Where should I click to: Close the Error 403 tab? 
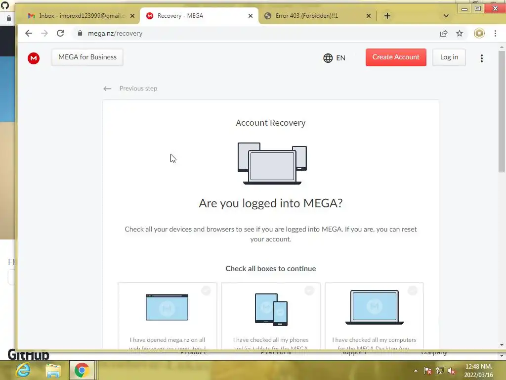pyautogui.click(x=369, y=16)
